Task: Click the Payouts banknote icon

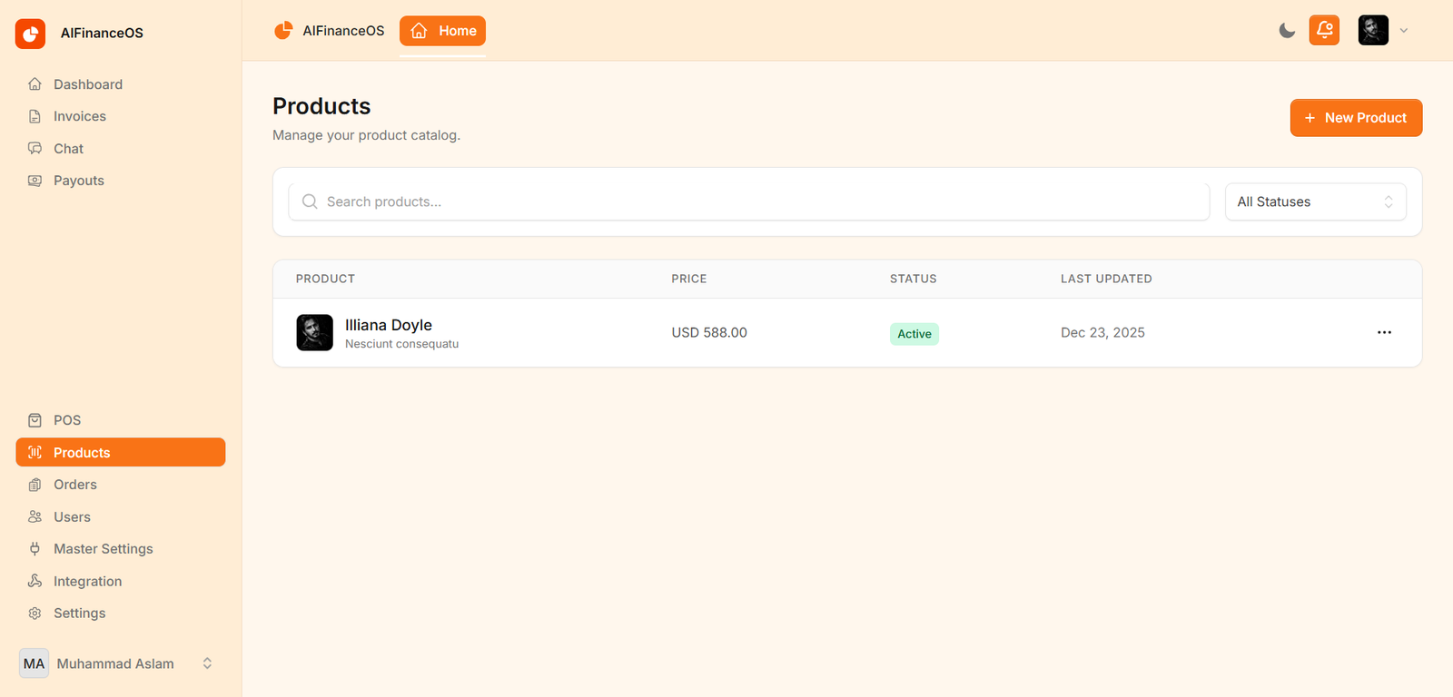Action: coord(35,181)
